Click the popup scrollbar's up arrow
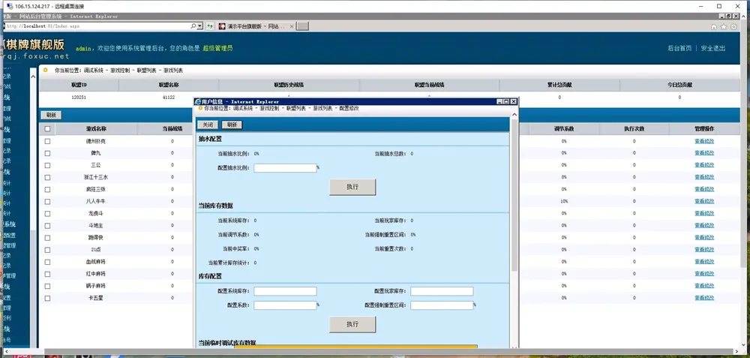Viewport: 750px width, 358px height. pos(514,114)
